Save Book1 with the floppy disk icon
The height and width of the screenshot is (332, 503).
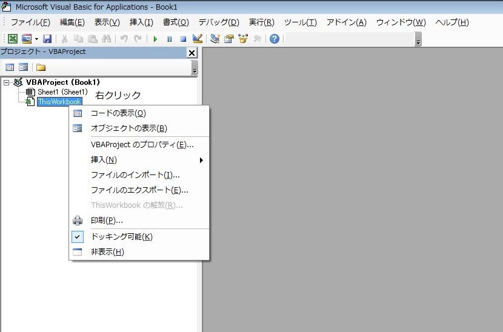coord(47,39)
